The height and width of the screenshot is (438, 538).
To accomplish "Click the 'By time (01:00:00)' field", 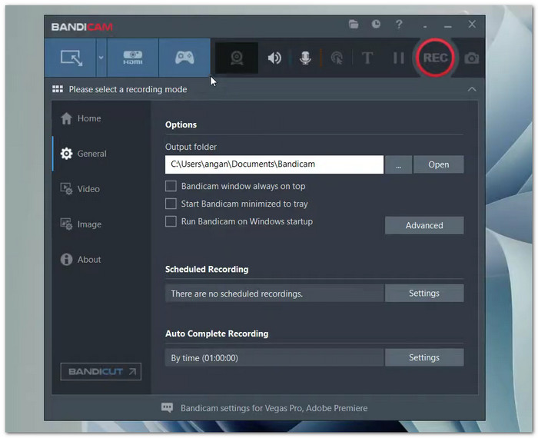I will click(x=274, y=357).
